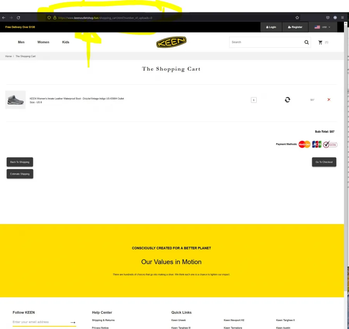
Task: Click the Sub-Total: $87 text
Action: click(325, 132)
